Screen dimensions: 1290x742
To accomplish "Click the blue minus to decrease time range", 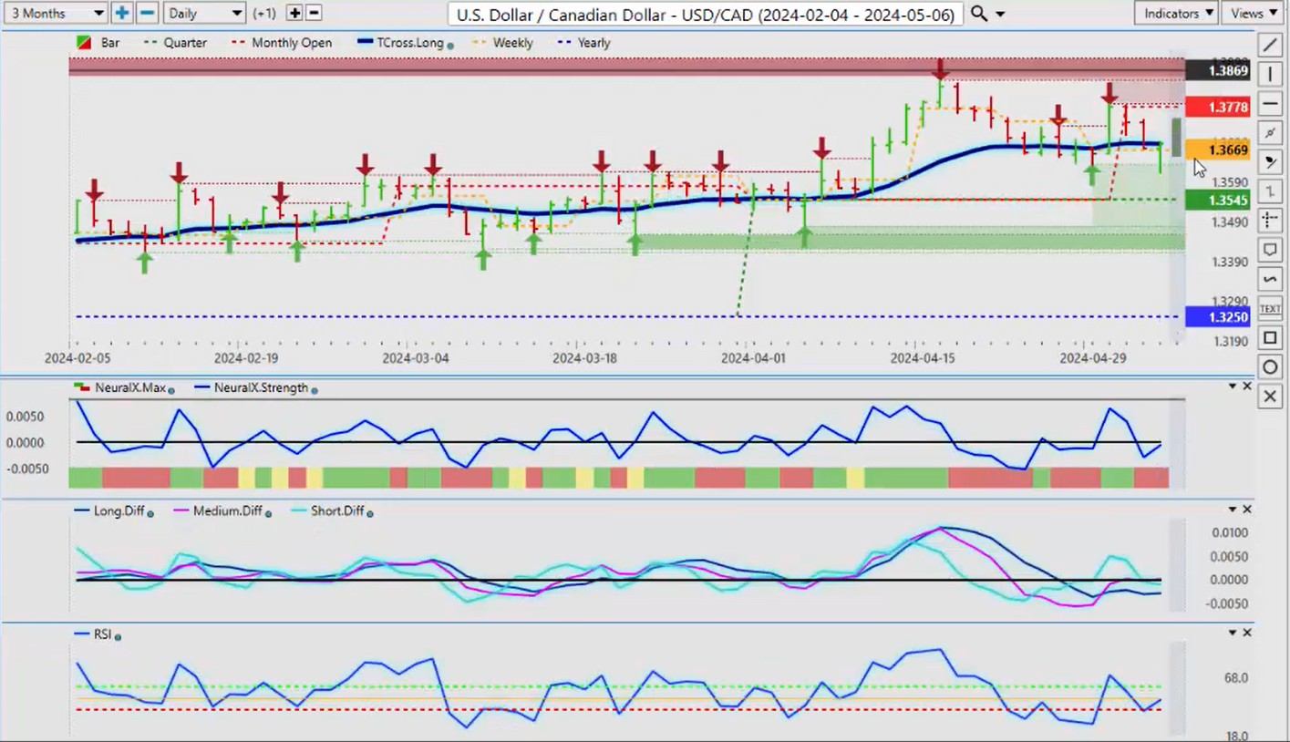I will pos(146,13).
